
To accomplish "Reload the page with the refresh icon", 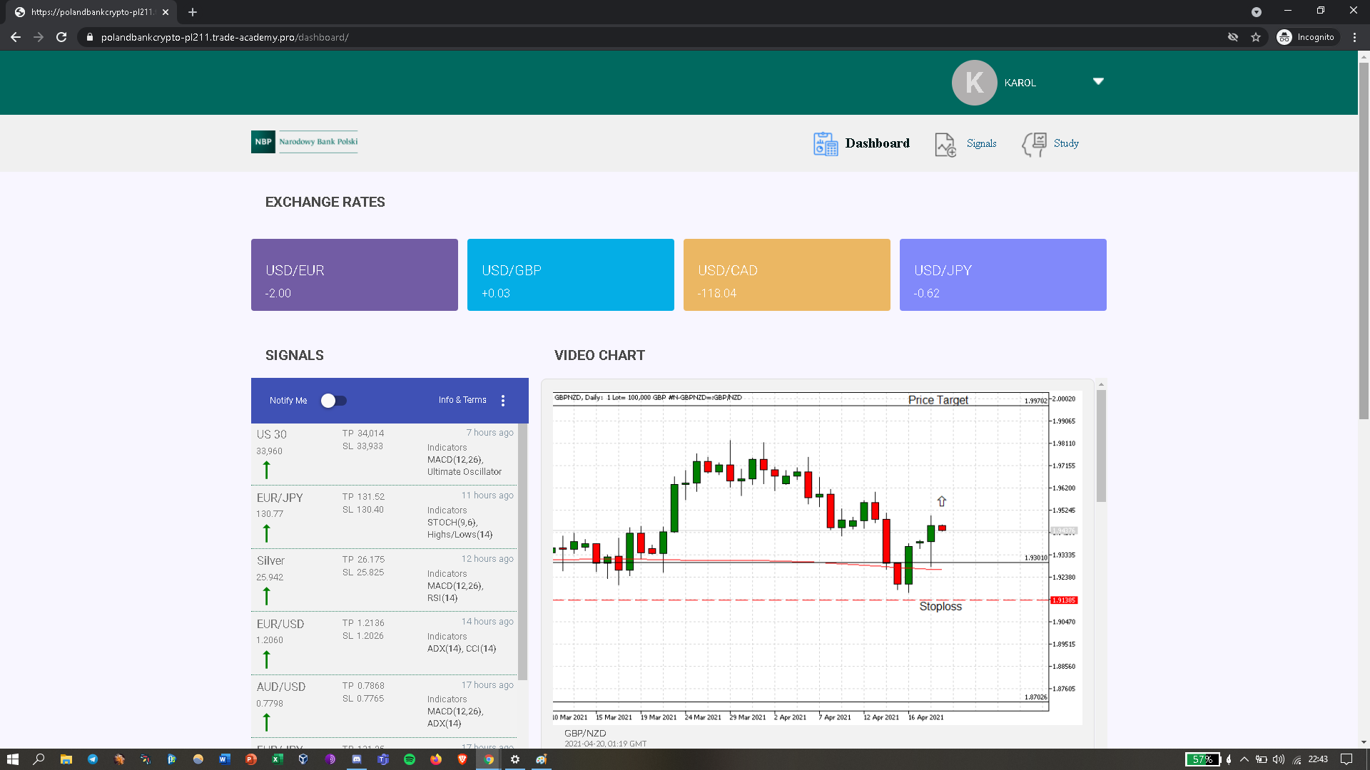I will [61, 37].
